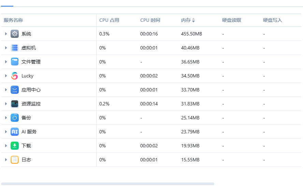Click the 00:00:14 CPU time value

pyautogui.click(x=149, y=104)
